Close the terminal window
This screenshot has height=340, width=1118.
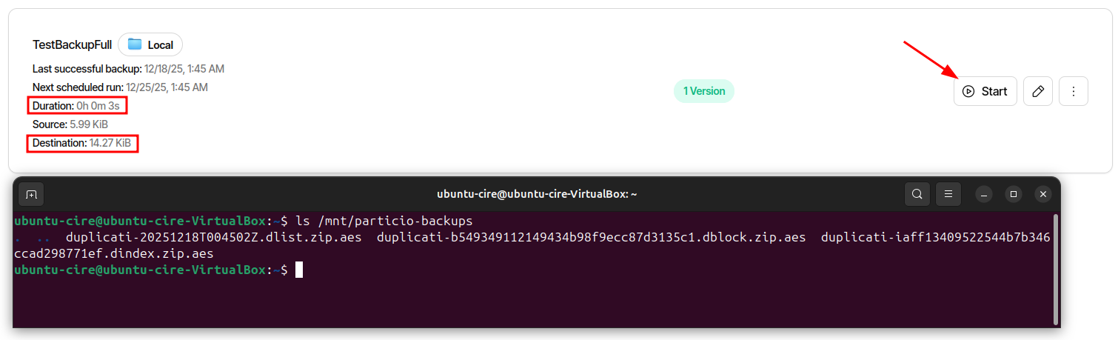[1043, 194]
